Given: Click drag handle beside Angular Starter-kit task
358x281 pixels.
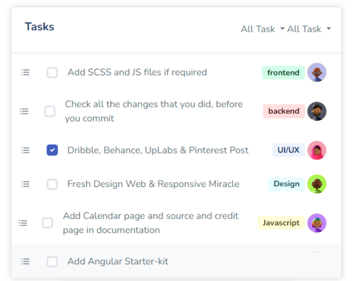Looking at the screenshot, I should pos(25,261).
